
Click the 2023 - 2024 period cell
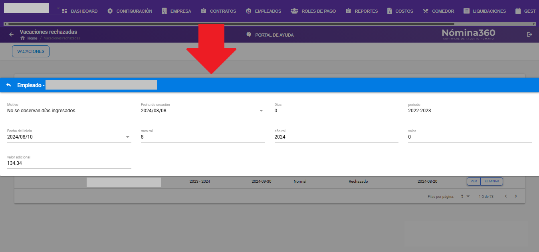[x=200, y=182]
